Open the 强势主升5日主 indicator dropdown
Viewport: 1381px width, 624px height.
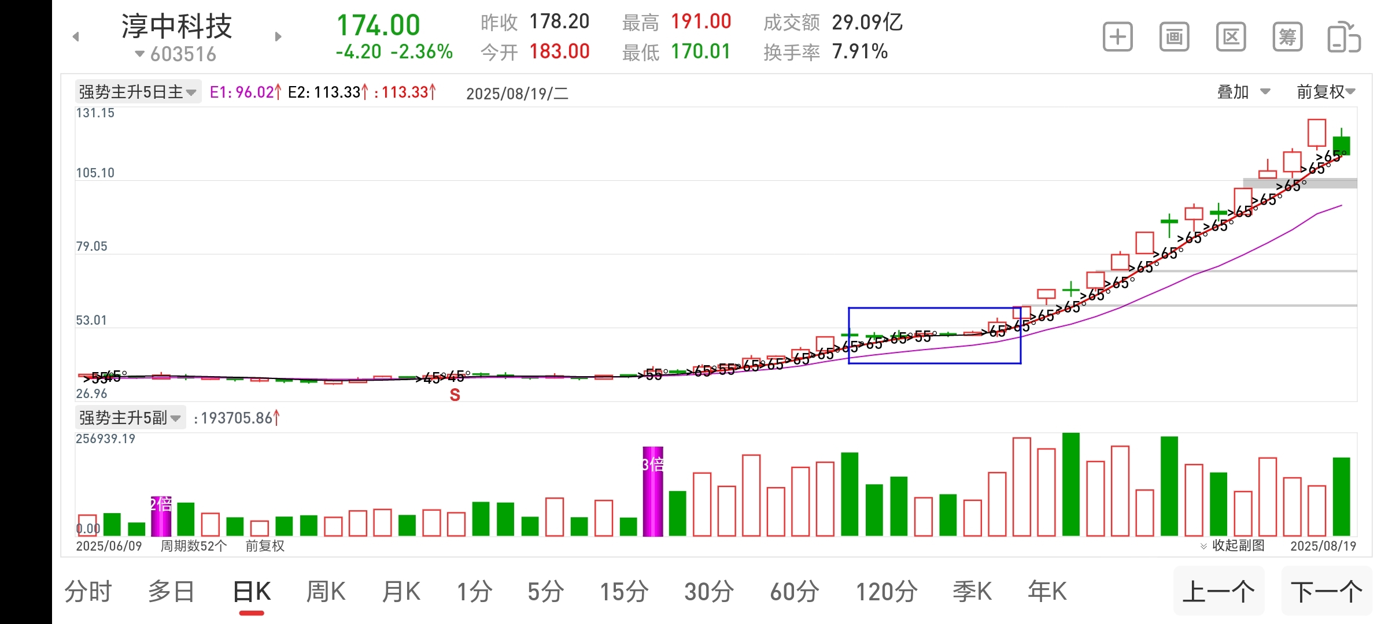138,92
